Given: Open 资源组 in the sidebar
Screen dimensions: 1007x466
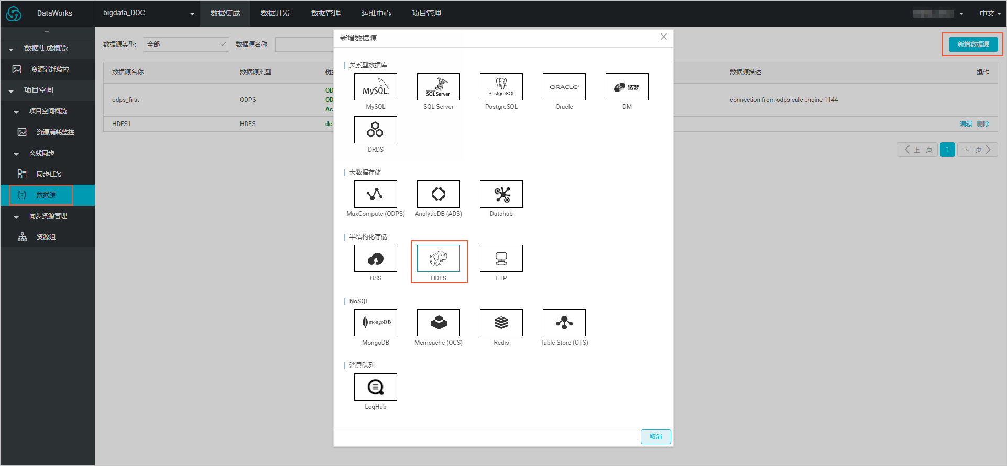Looking at the screenshot, I should (x=48, y=236).
